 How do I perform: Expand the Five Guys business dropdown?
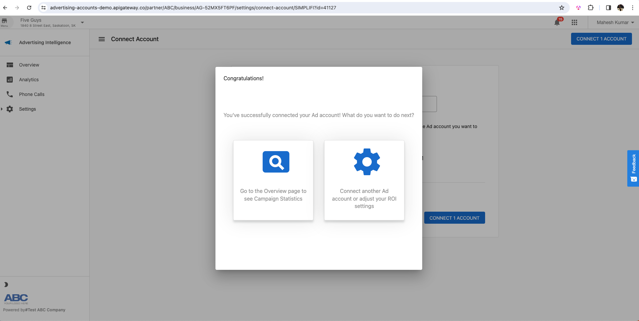(82, 22)
